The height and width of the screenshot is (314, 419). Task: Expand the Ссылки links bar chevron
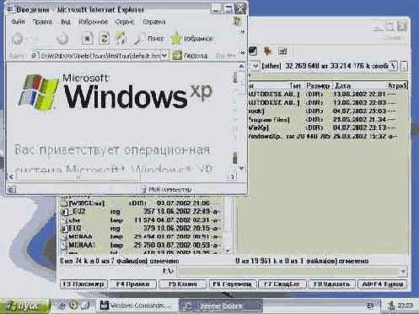242,52
